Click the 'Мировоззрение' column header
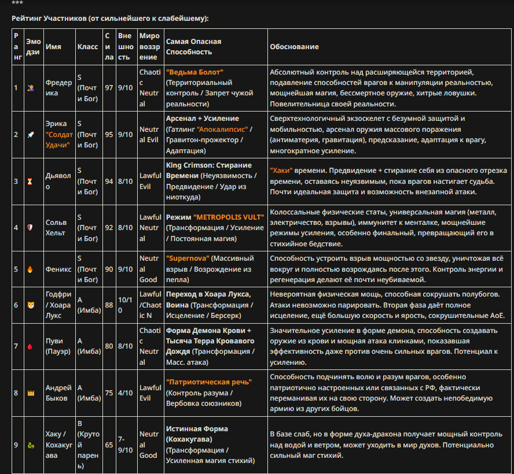 pyautogui.click(x=149, y=46)
